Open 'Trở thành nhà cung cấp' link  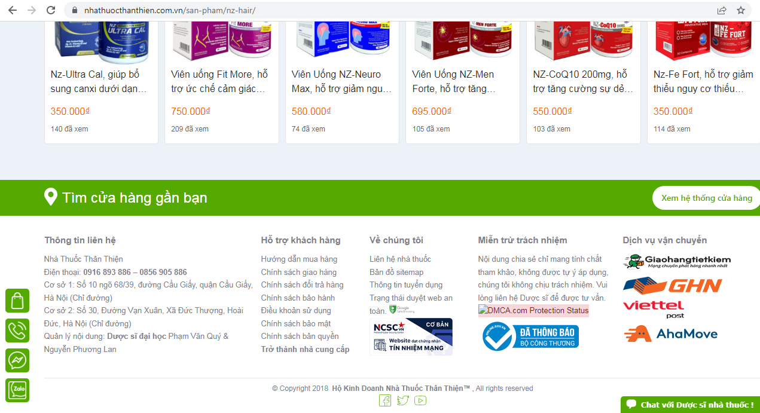click(305, 349)
